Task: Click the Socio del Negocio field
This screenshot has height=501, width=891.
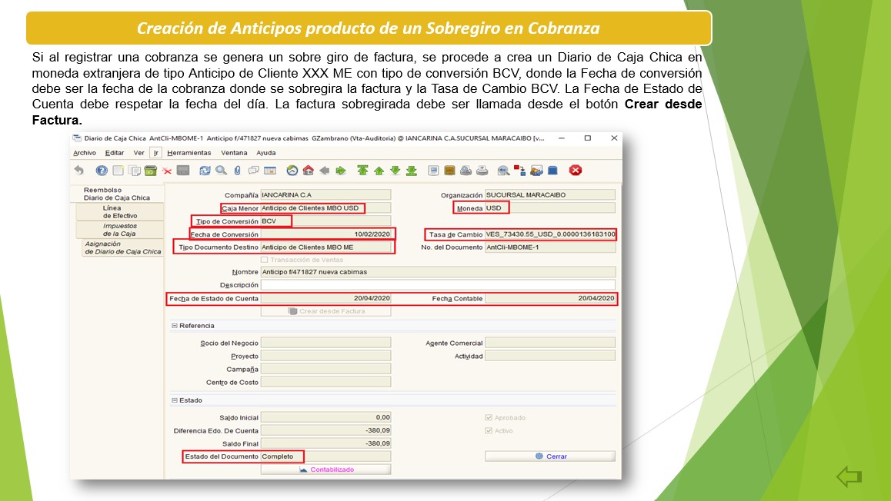Action: 325,343
